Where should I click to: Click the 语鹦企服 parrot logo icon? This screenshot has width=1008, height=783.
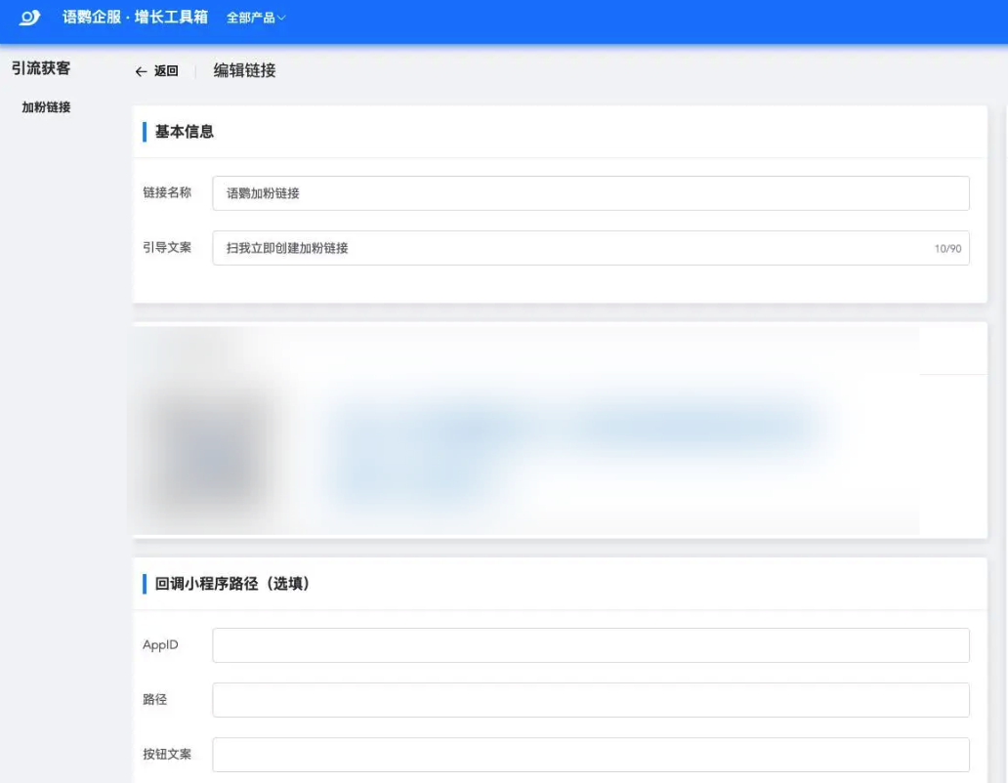point(30,18)
